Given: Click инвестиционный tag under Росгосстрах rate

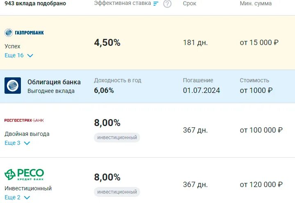Looking at the screenshot, I should (x=117, y=138).
